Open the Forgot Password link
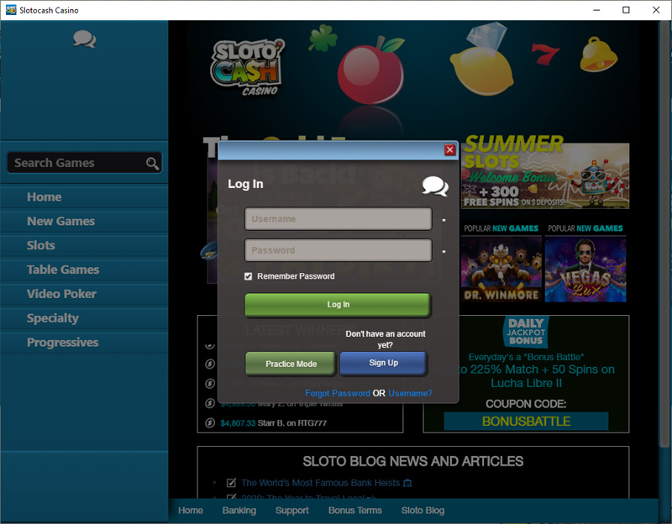 (x=338, y=393)
